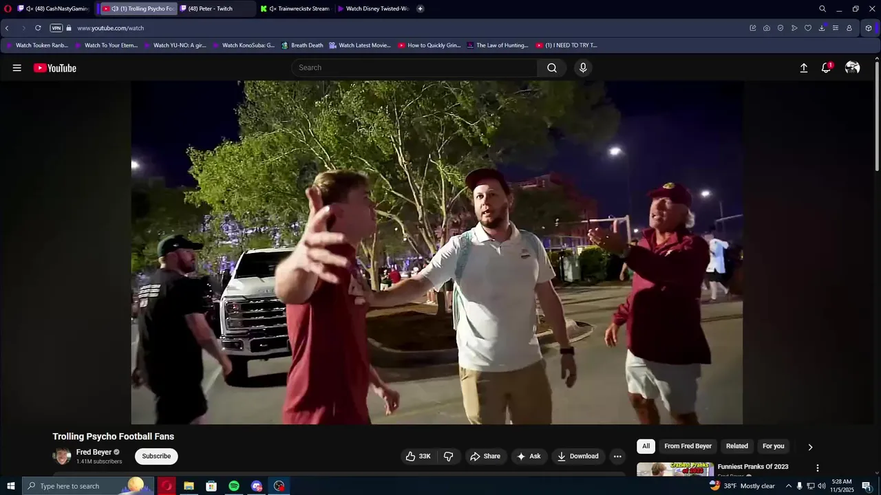Share the video
The height and width of the screenshot is (495, 881).
coord(485,456)
